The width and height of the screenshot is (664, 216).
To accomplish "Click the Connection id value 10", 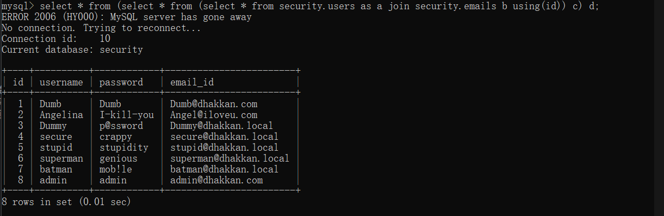I will pos(105,39).
